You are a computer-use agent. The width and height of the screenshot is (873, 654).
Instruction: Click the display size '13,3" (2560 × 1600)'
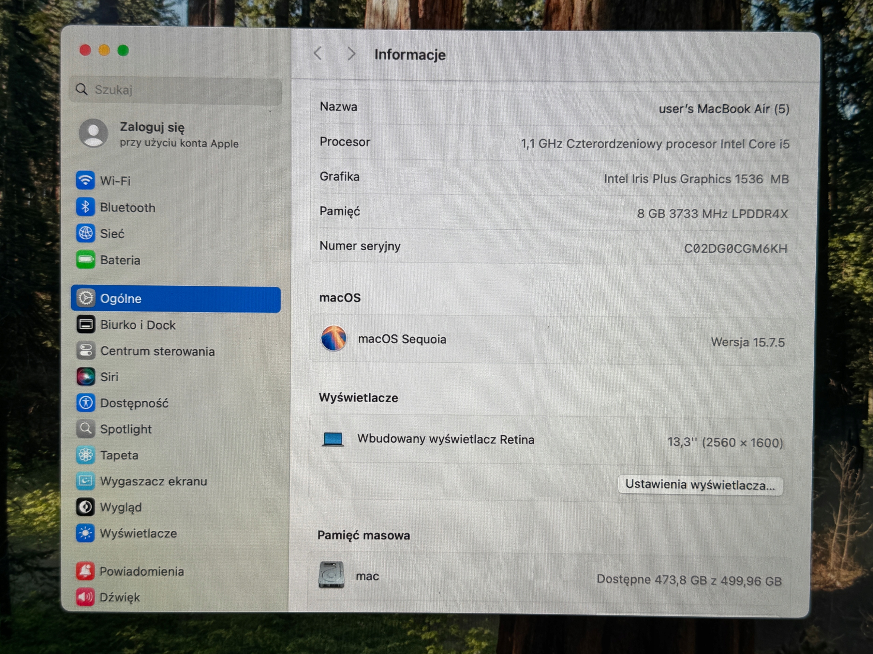coord(725,442)
